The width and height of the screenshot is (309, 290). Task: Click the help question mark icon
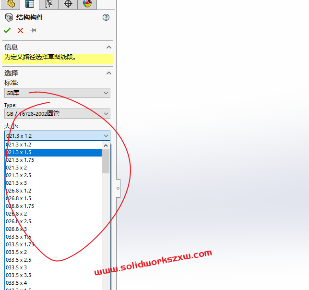106,17
